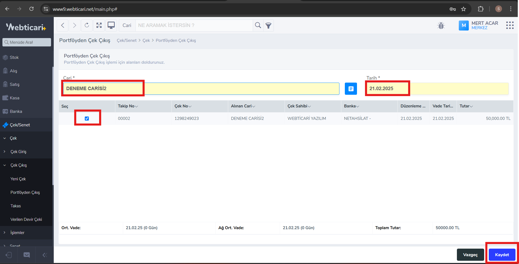Viewport: 519px width, 264px height.
Task: Open the Banka column dropdown arrow
Action: point(358,106)
